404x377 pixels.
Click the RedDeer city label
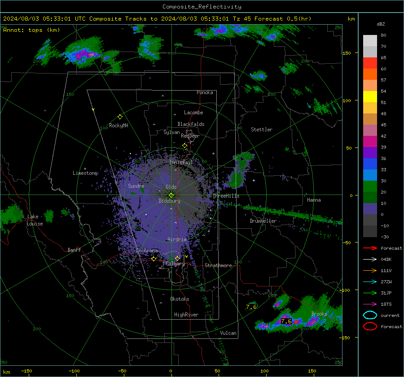pyautogui.click(x=190, y=136)
